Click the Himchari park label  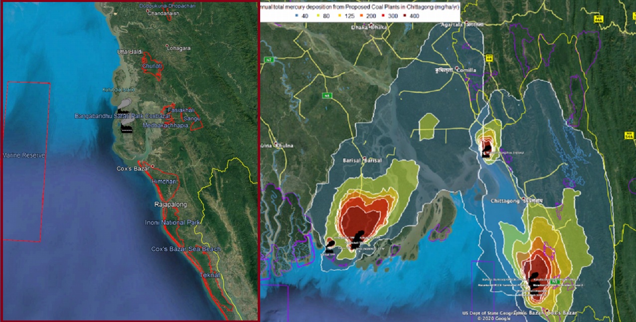pyautogui.click(x=163, y=182)
